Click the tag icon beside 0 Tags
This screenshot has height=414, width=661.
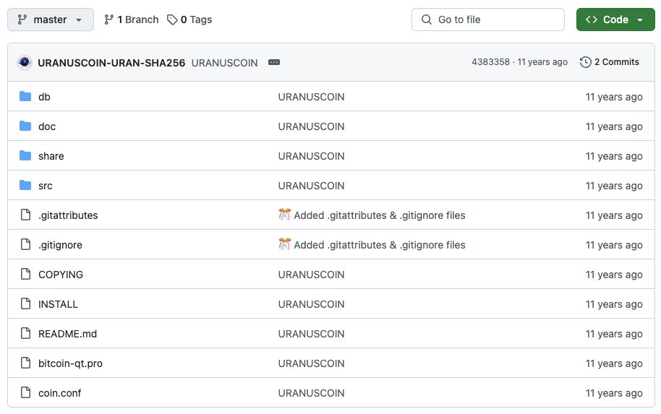(x=172, y=20)
